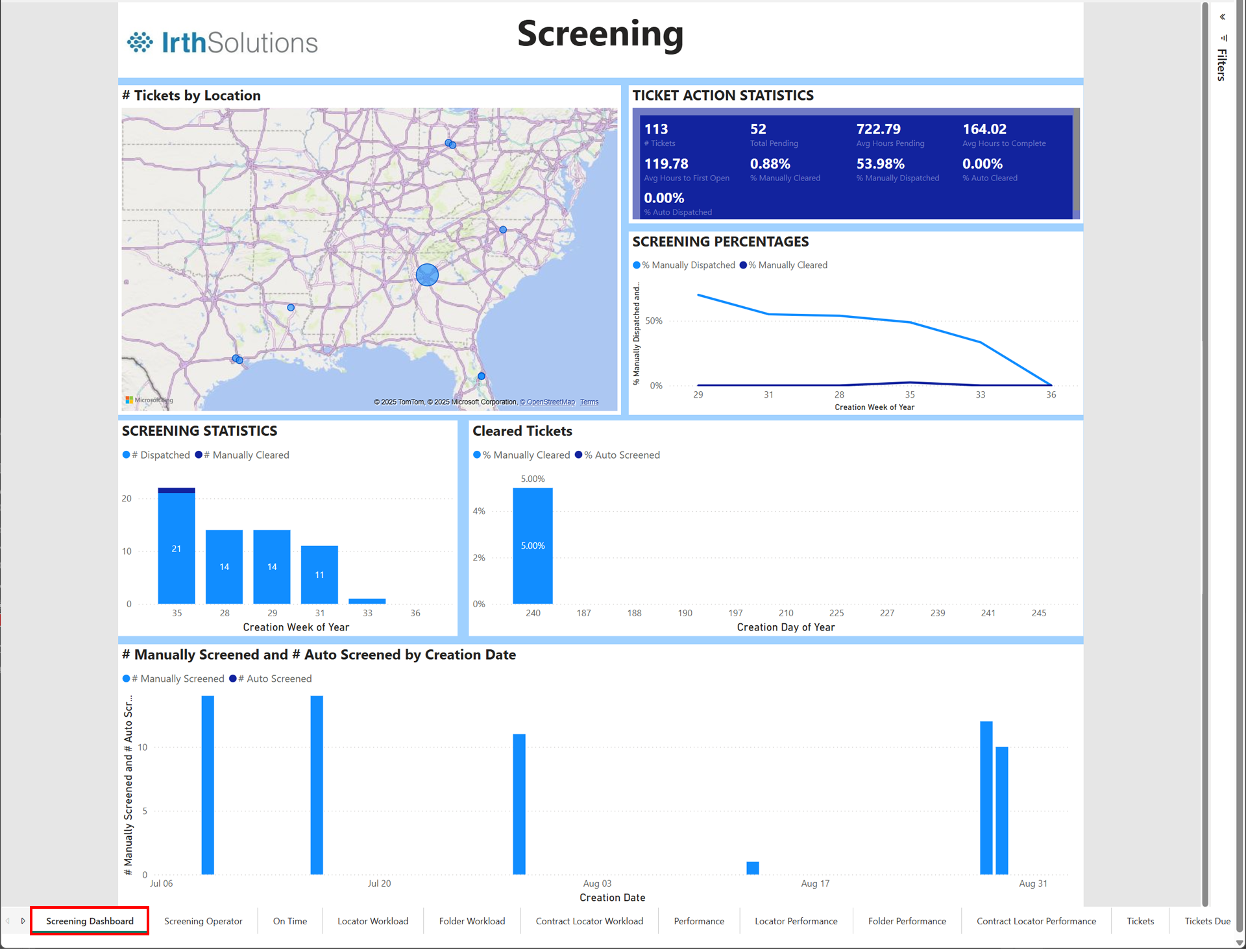Click the down arrow of page scrollbar
The image size is (1246, 949).
coord(1239,943)
